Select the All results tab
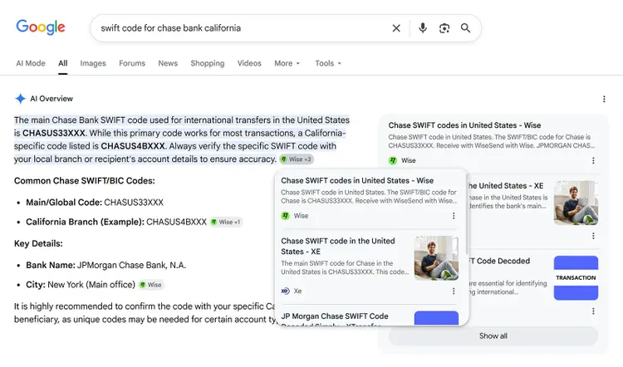 pos(63,63)
